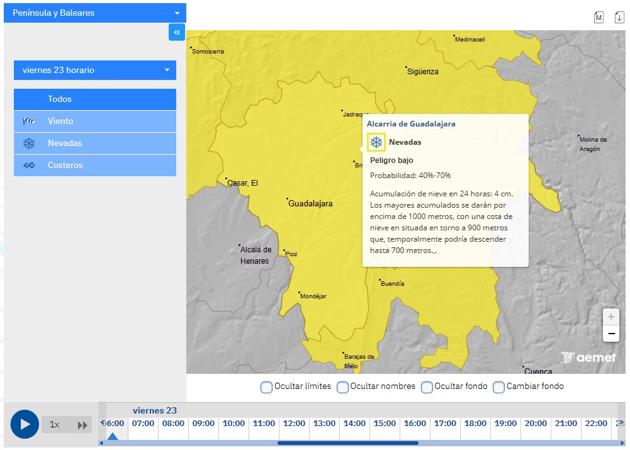Tick the Cambiar fondo checkbox
The width and height of the screenshot is (630, 450).
(498, 387)
